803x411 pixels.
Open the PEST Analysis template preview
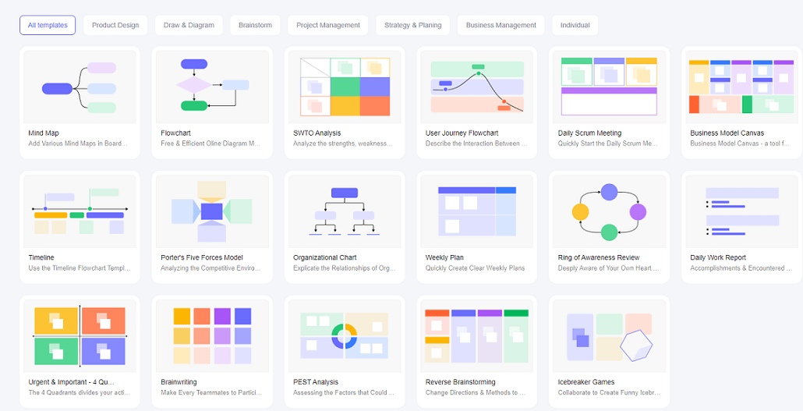pos(345,335)
